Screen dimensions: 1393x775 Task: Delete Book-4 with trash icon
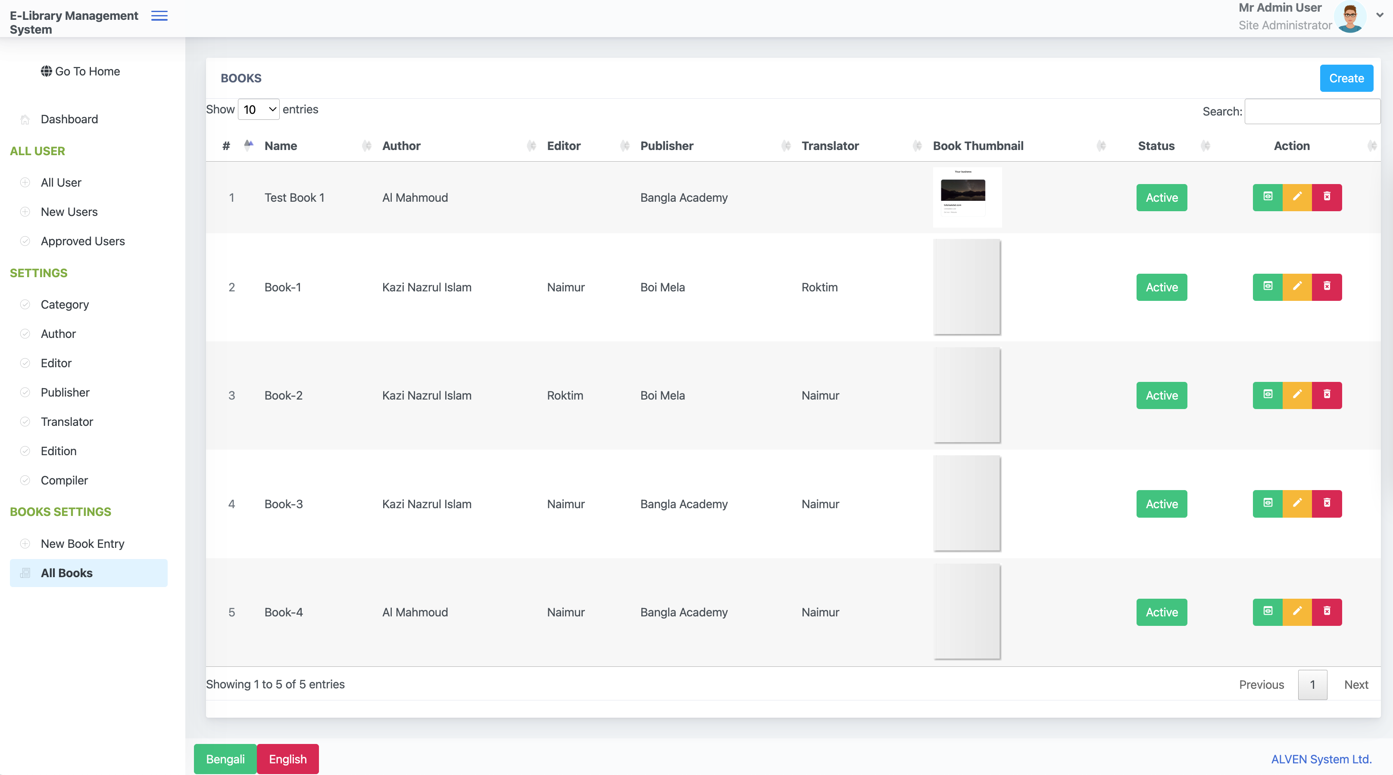(1327, 612)
